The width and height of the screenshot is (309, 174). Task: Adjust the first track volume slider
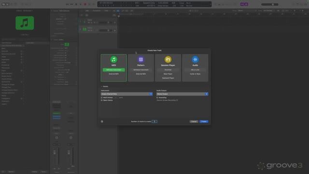(106, 23)
